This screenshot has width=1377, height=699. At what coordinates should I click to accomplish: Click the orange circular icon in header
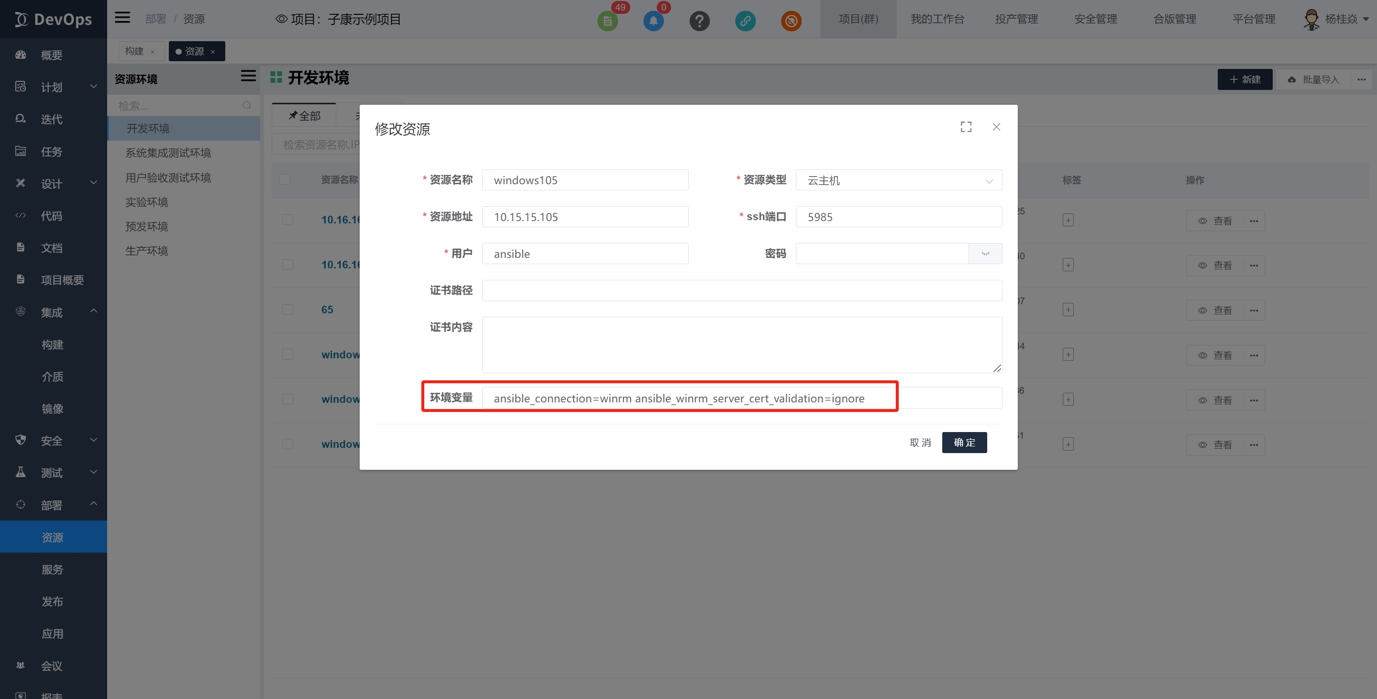click(x=791, y=21)
